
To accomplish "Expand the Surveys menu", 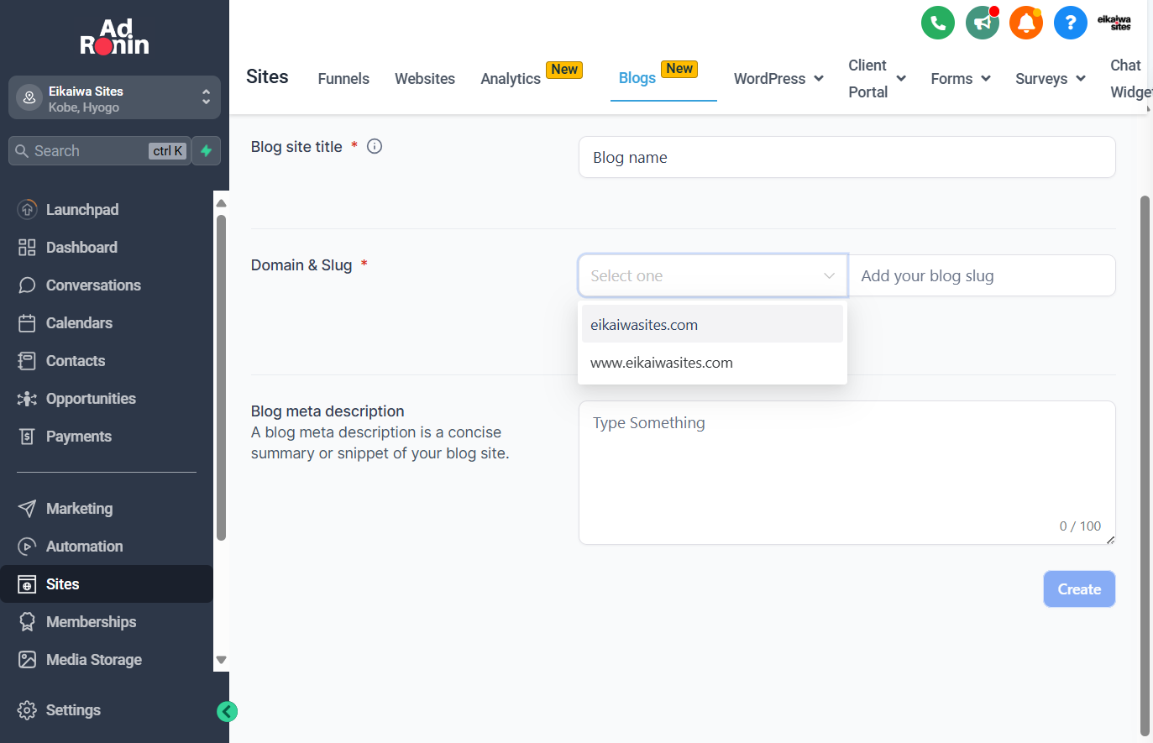I will [x=1051, y=78].
